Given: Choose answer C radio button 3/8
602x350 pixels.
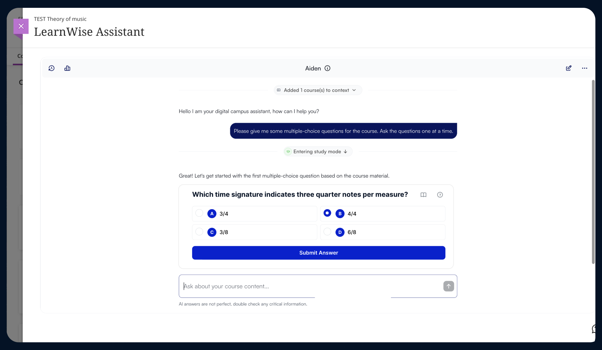Looking at the screenshot, I should click(x=199, y=232).
